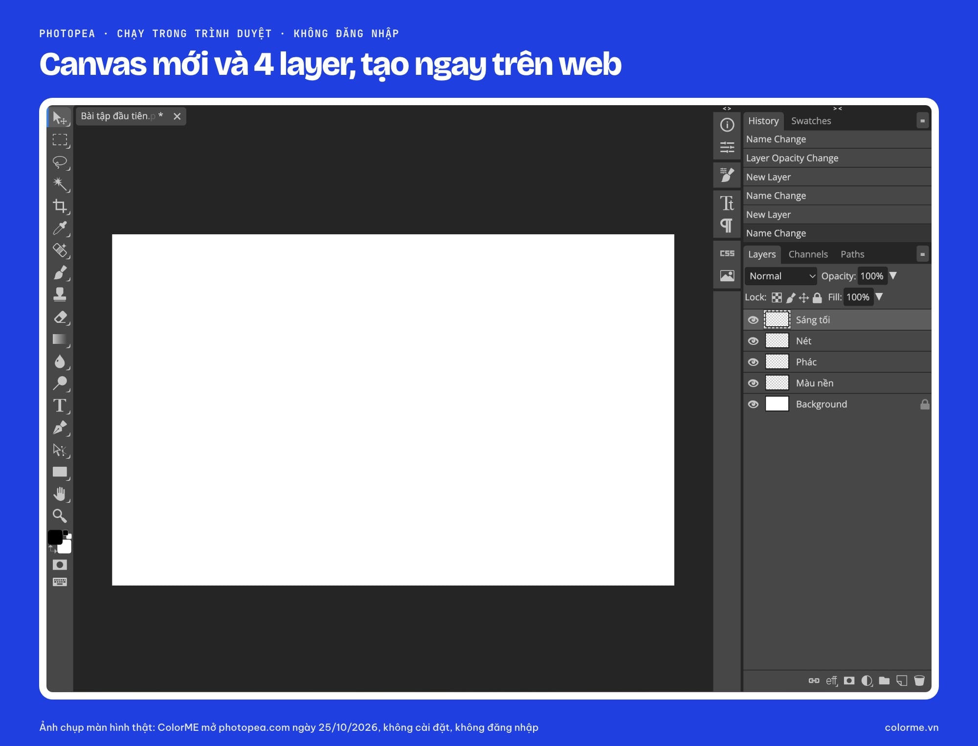Hide the Background layer
The width and height of the screenshot is (978, 746).
pos(753,404)
